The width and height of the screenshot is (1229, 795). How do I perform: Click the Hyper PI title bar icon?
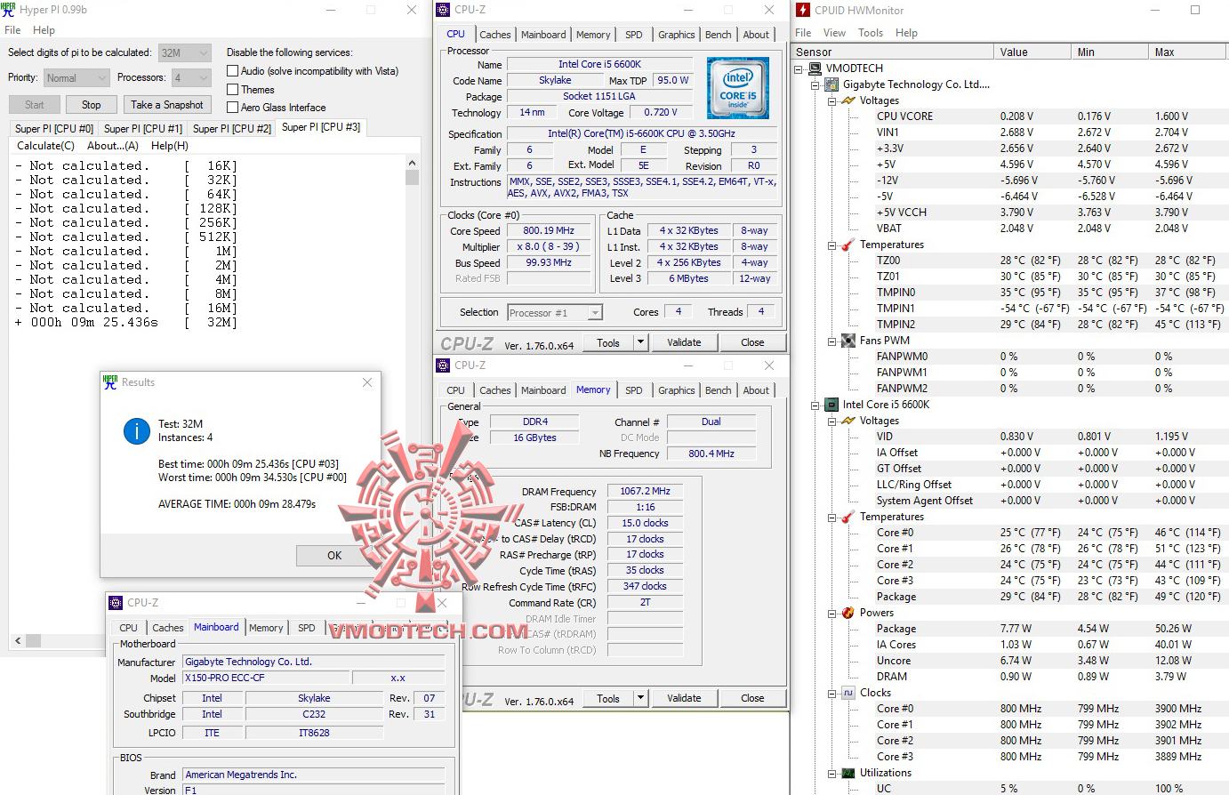click(x=9, y=10)
